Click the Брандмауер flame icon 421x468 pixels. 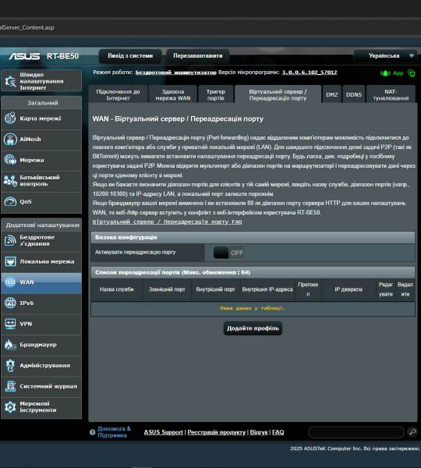[10, 345]
